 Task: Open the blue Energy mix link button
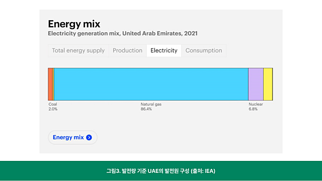coord(72,137)
